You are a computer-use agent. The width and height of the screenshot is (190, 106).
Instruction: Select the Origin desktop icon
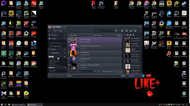pyautogui.click(x=169, y=54)
